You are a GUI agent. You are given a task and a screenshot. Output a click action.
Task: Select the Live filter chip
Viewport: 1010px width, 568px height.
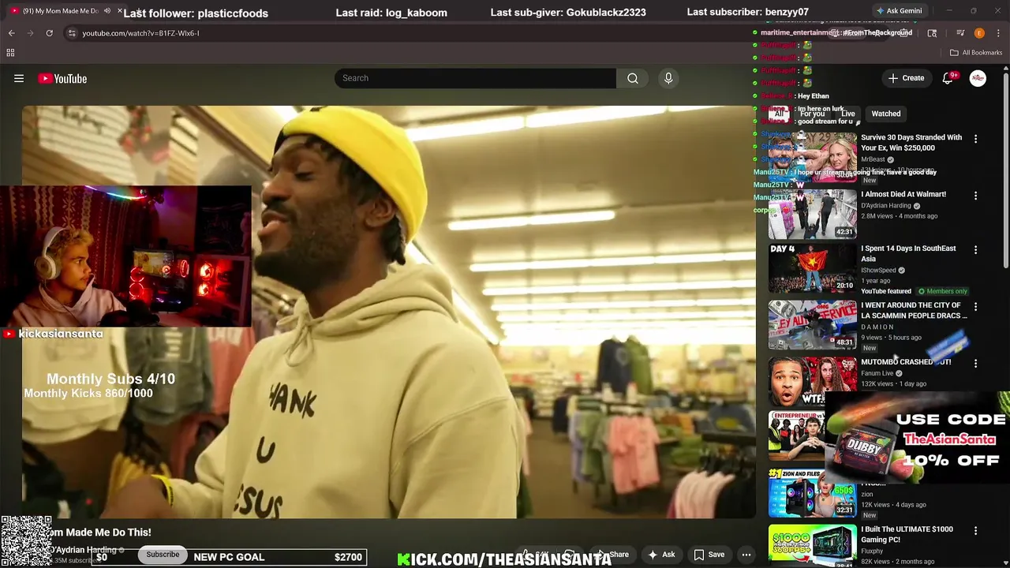pos(847,114)
